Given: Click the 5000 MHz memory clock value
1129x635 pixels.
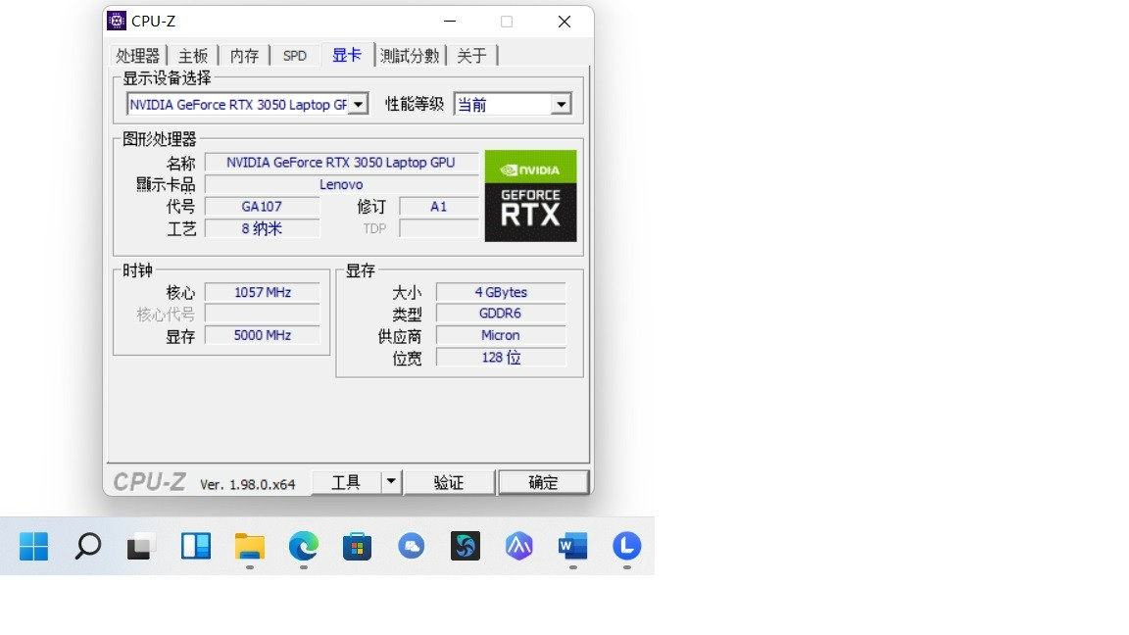Looking at the screenshot, I should [x=262, y=335].
